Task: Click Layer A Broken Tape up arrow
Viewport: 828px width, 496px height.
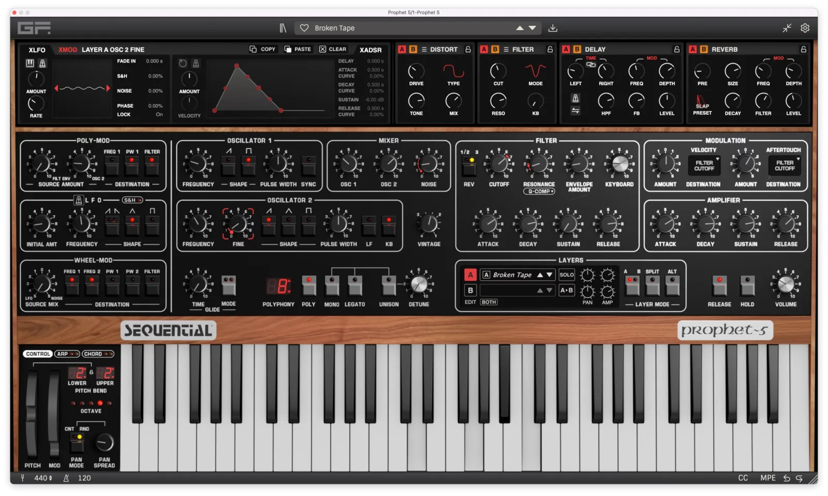Action: click(540, 275)
